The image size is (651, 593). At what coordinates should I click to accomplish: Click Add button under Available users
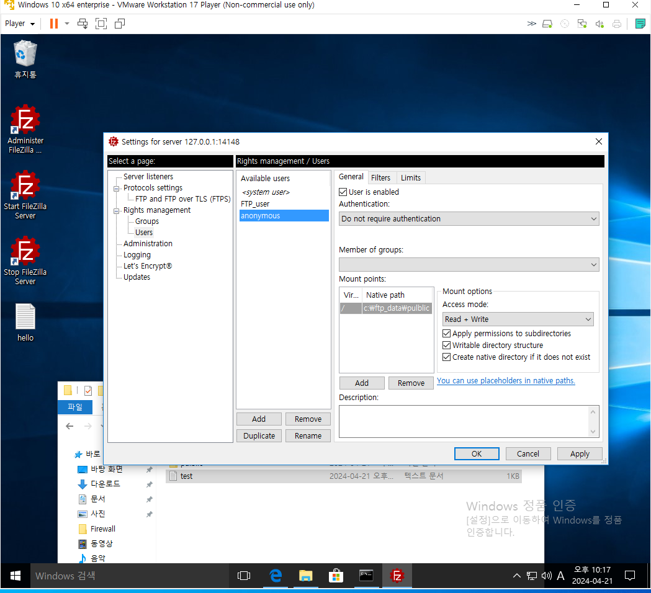[259, 419]
